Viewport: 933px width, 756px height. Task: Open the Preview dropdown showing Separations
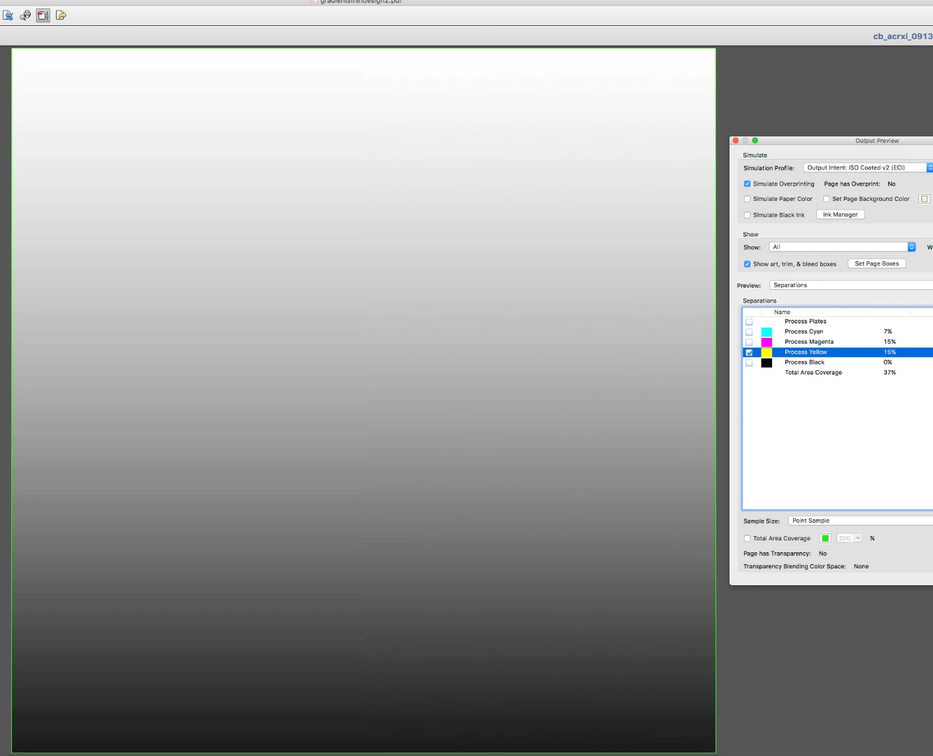tap(851, 285)
